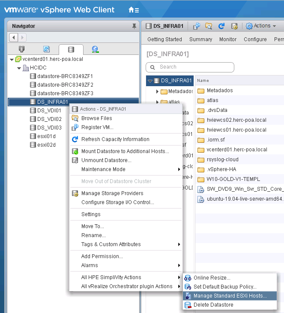
Task: Click the Name column header
Action: [203, 81]
